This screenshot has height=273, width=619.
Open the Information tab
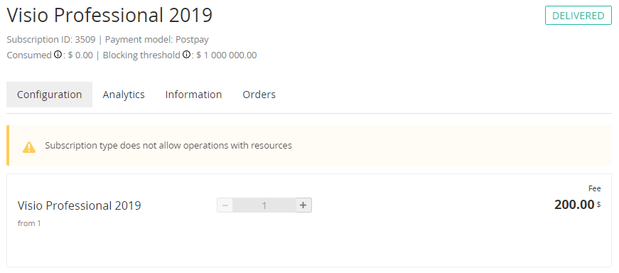pos(193,95)
